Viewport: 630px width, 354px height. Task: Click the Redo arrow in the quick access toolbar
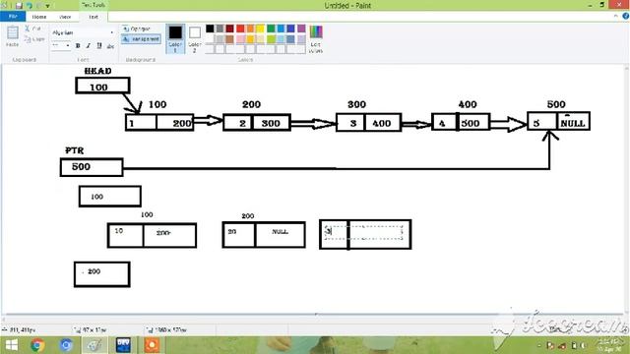[x=39, y=6]
